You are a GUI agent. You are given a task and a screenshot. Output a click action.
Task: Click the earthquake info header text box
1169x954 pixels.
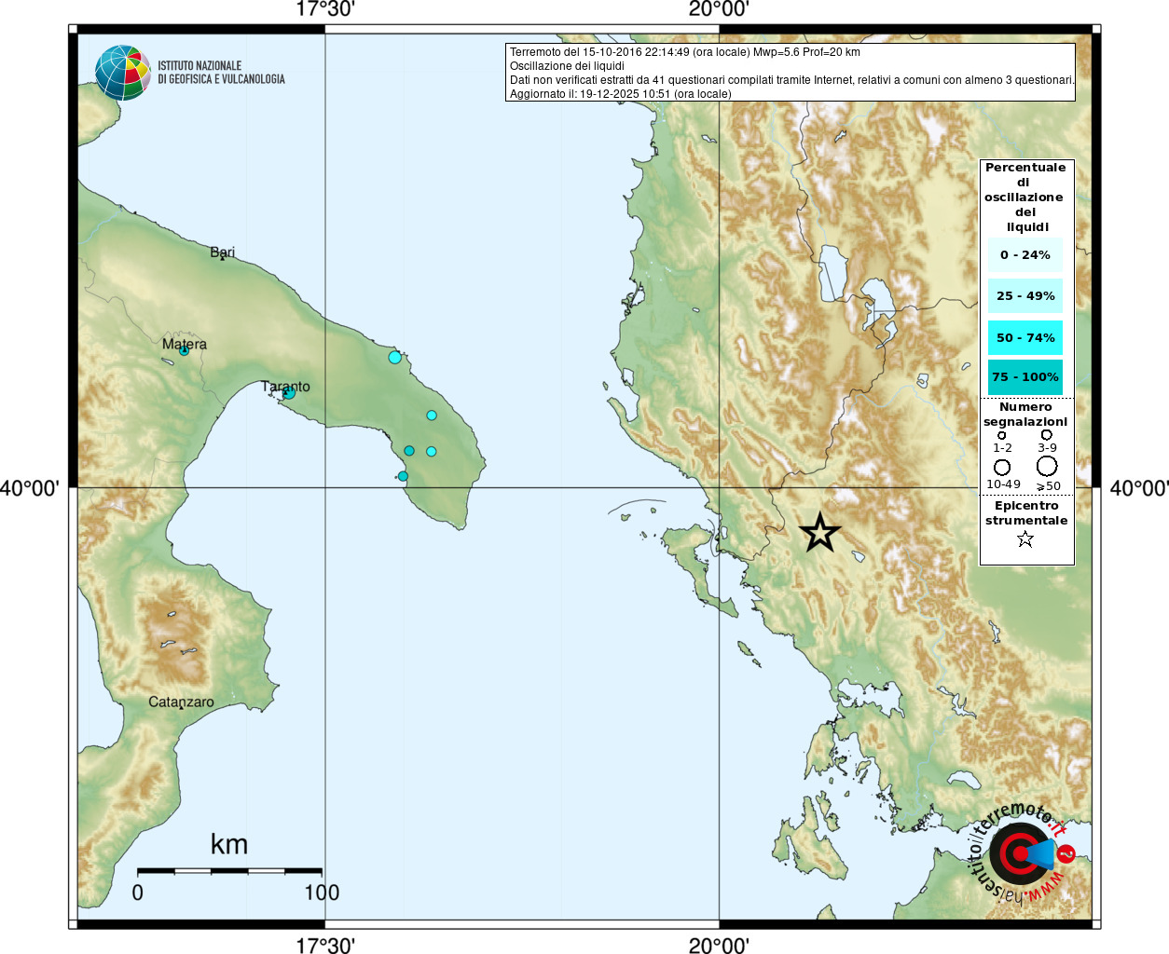click(x=790, y=73)
